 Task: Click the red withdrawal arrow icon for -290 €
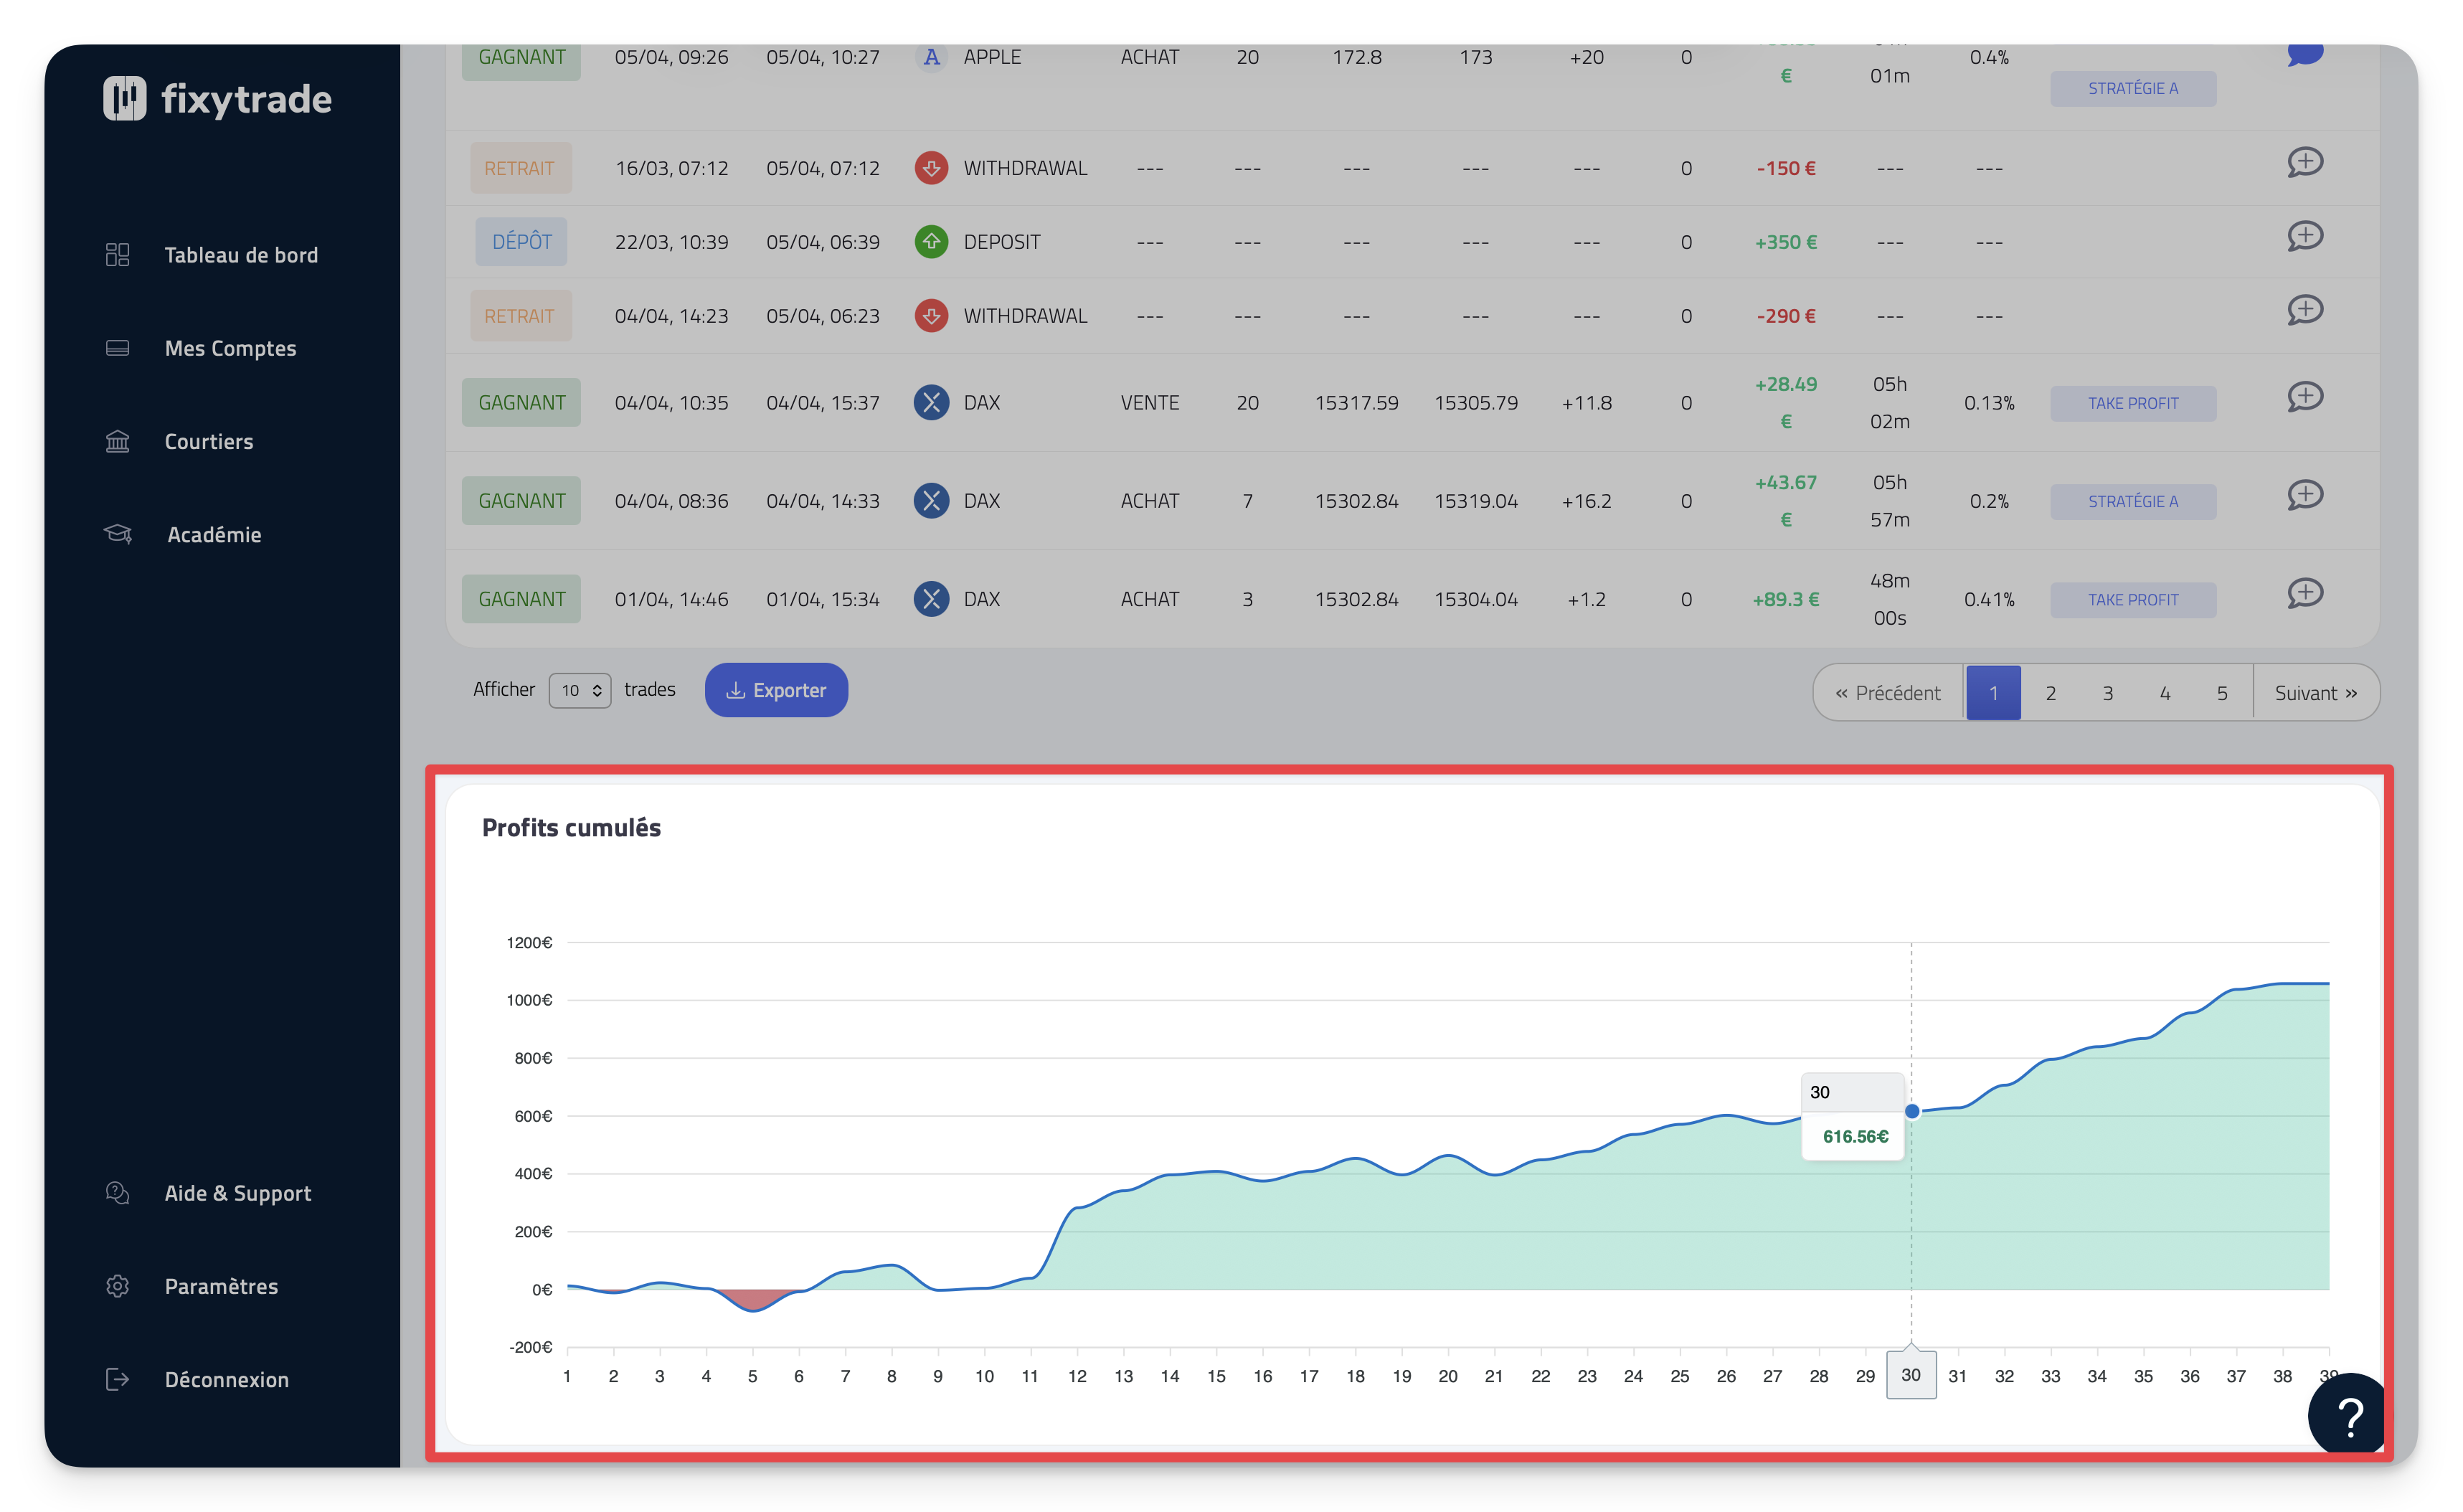[931, 316]
